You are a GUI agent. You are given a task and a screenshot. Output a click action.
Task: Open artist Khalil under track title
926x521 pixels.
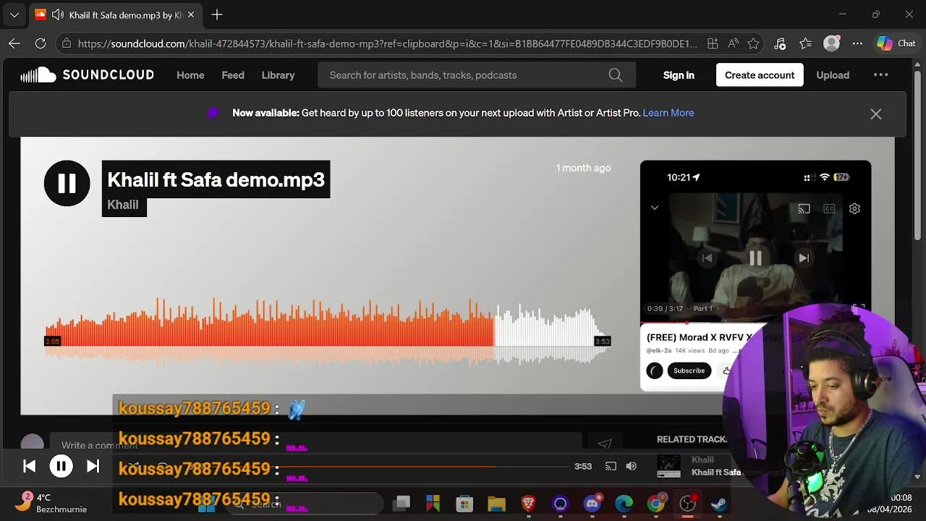(123, 205)
